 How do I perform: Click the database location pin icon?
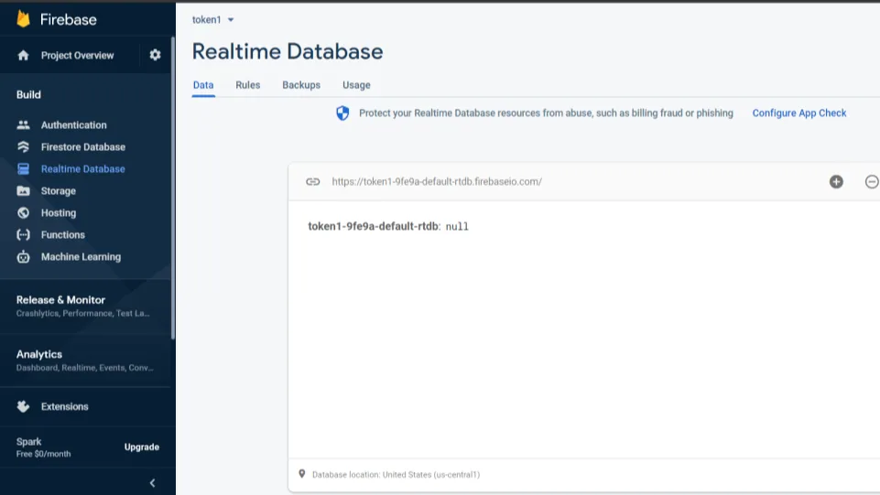(x=302, y=474)
